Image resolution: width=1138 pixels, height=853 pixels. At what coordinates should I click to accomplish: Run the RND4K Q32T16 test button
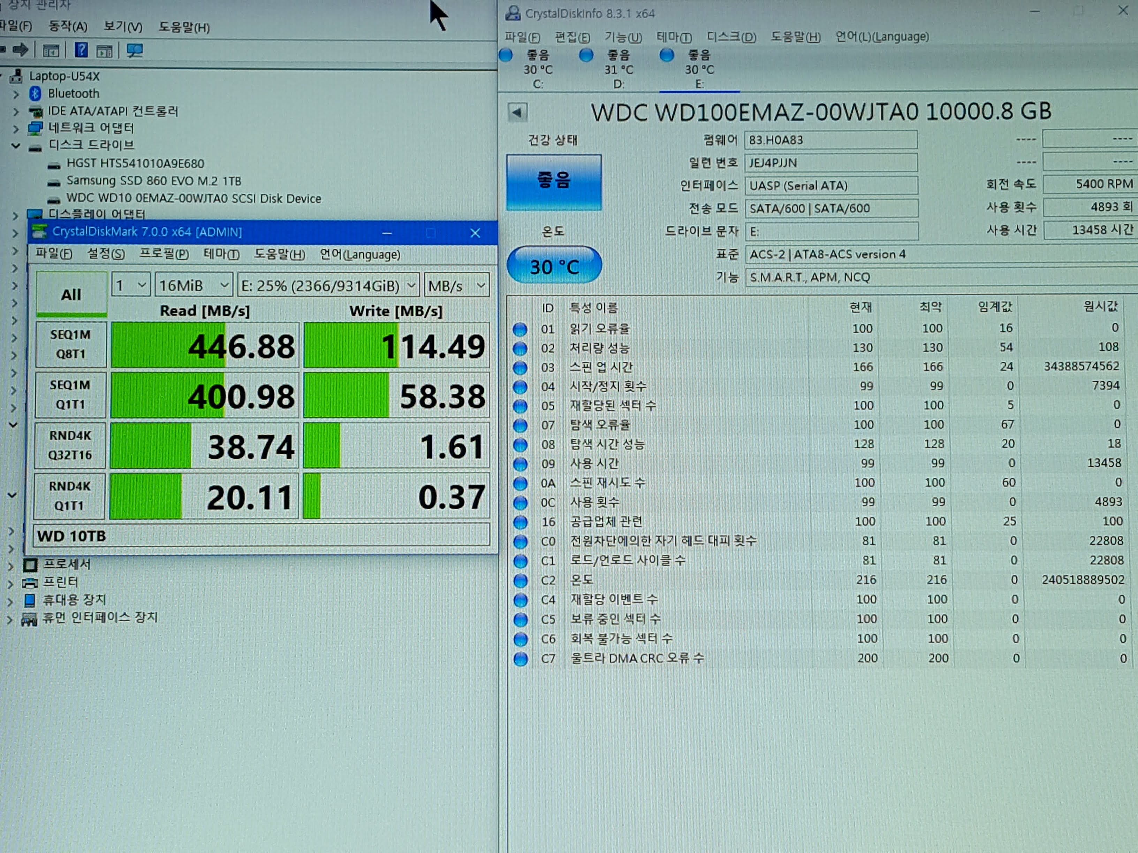[x=70, y=445]
